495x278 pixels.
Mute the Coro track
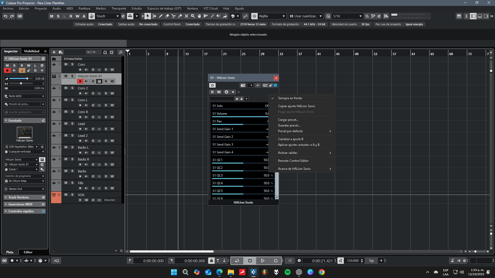point(66,64)
